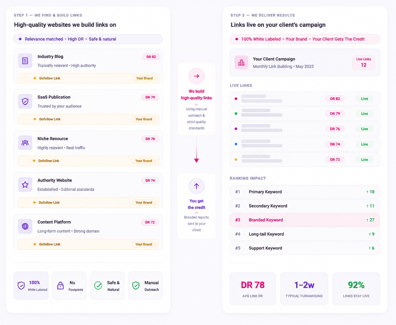Click the Your Client Campaign title

coord(274,59)
